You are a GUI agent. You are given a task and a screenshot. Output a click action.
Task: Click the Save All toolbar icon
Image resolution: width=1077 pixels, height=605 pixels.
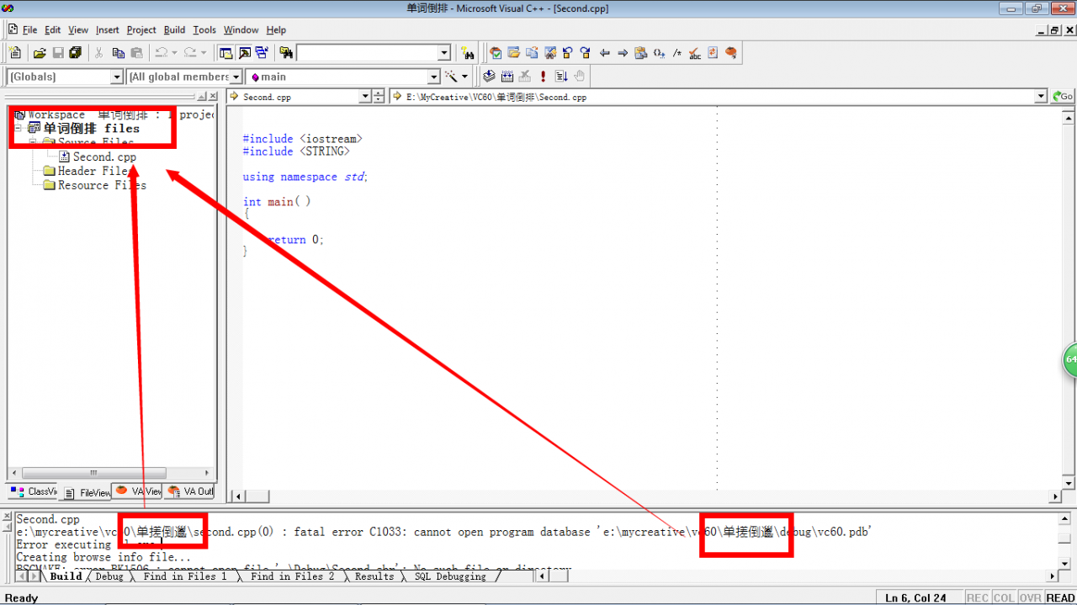[76, 53]
